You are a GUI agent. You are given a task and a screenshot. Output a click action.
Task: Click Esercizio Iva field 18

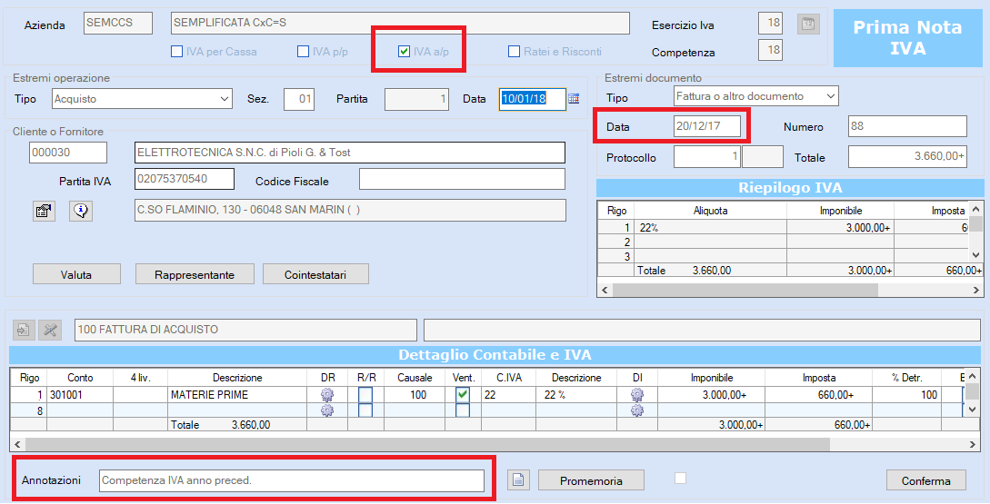coord(770,24)
